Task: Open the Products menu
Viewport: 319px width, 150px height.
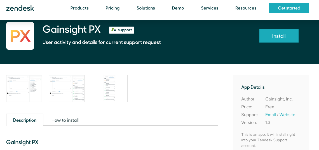Action: pos(79,8)
